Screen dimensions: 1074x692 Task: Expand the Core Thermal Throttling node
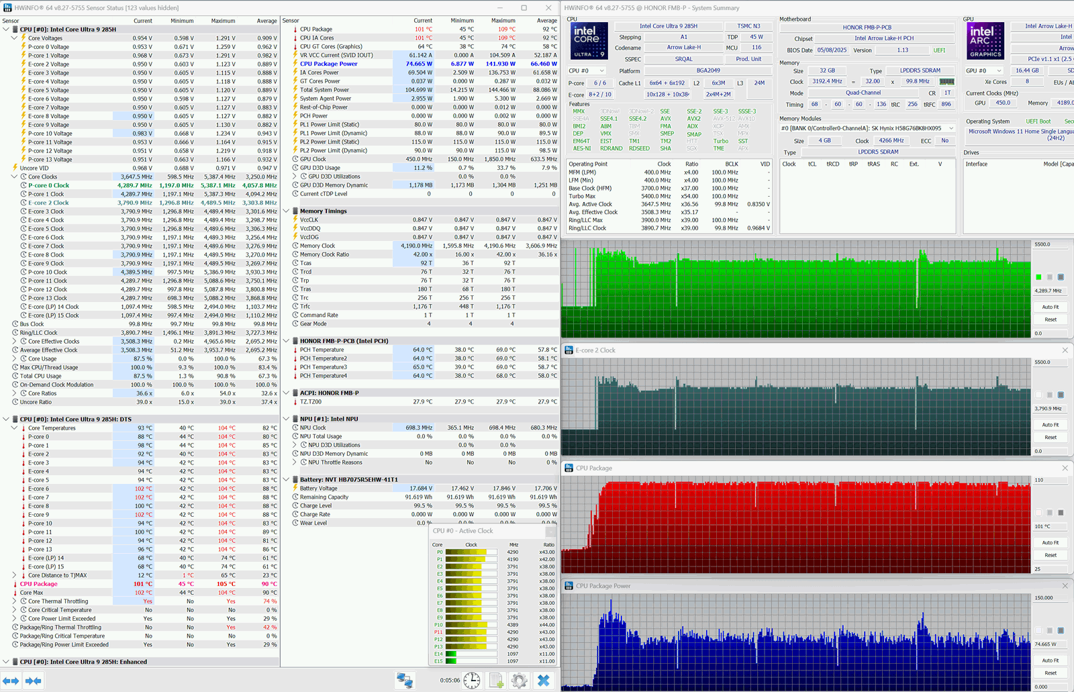click(15, 601)
